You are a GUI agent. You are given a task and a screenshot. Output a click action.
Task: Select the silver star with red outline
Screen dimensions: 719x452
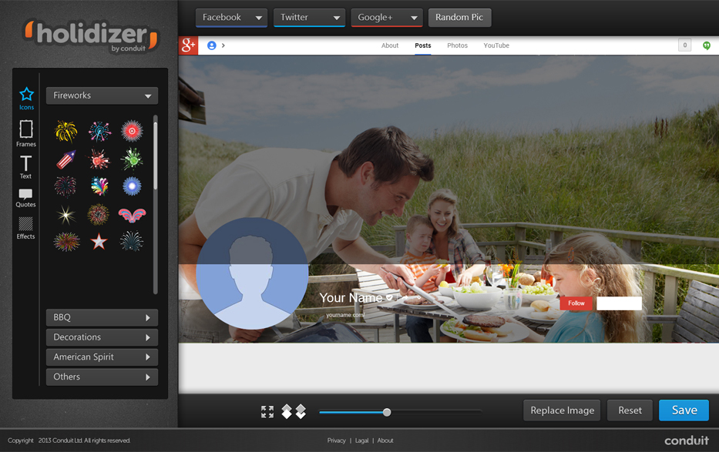pos(99,241)
